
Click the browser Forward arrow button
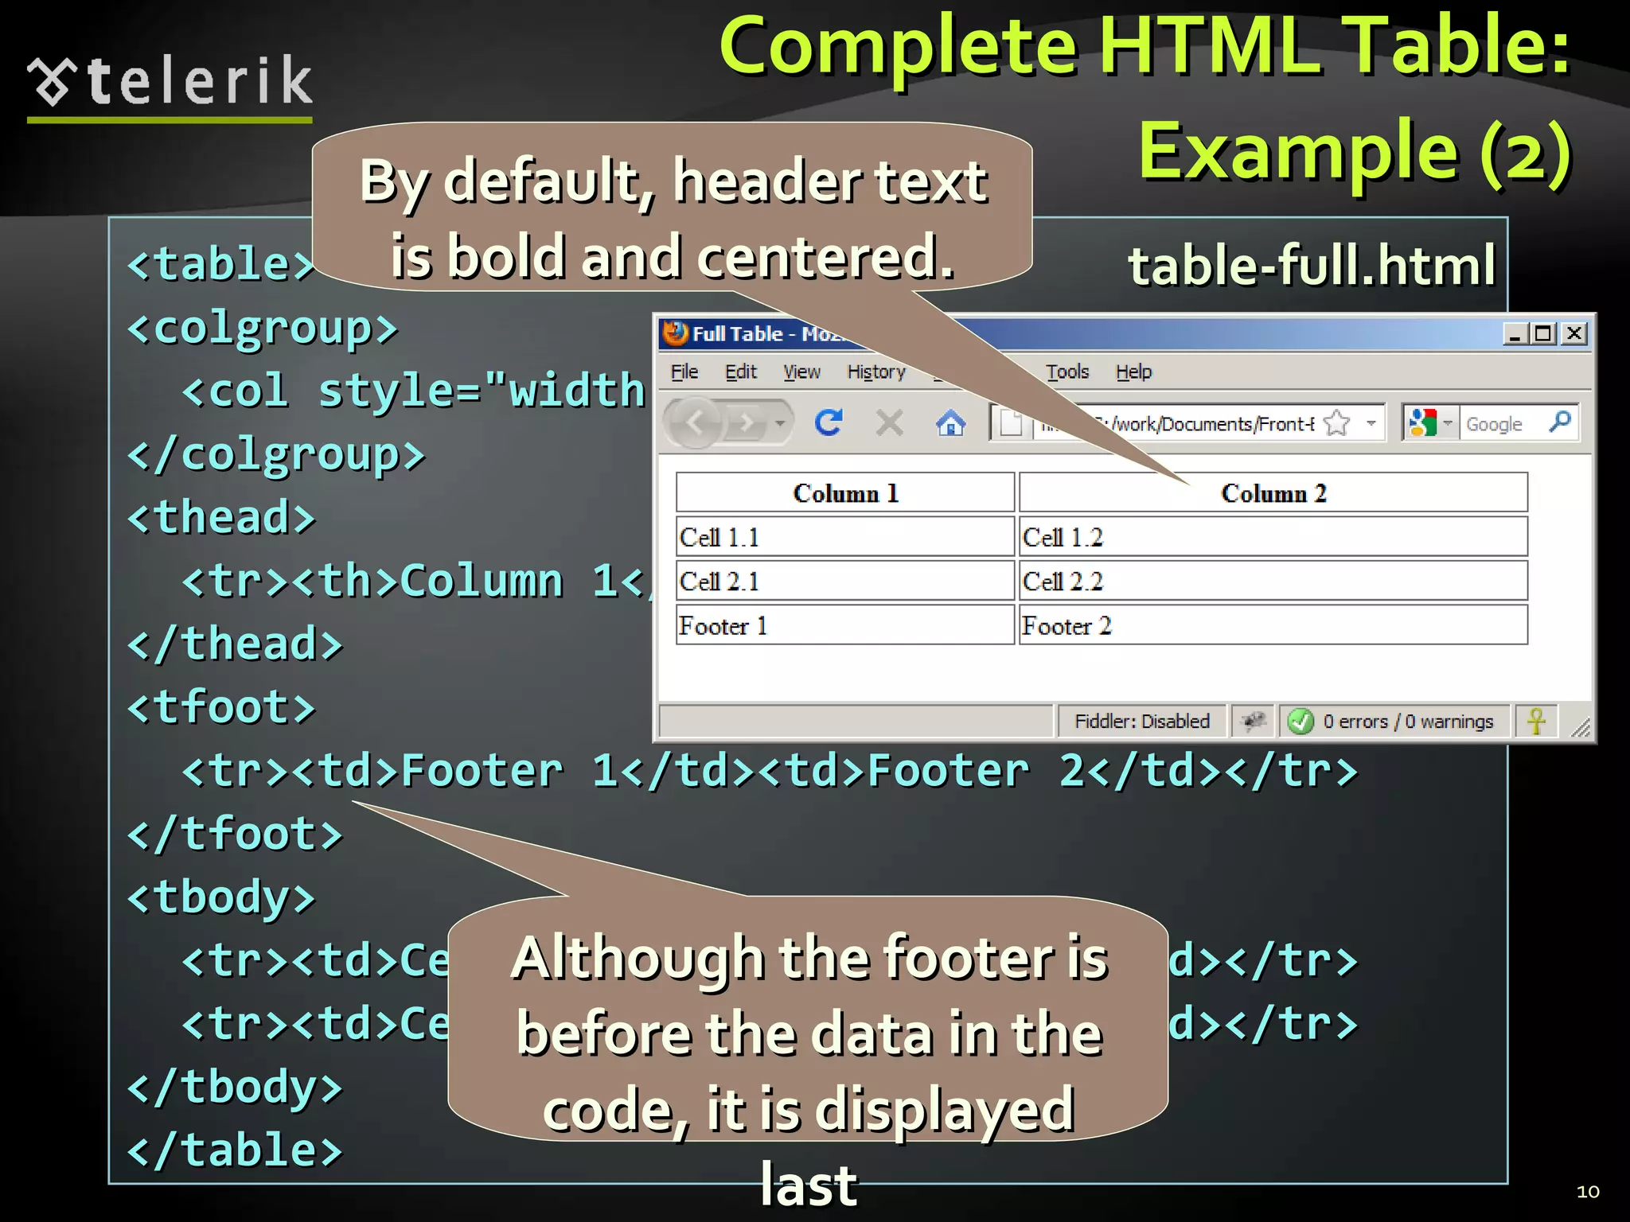coord(747,422)
